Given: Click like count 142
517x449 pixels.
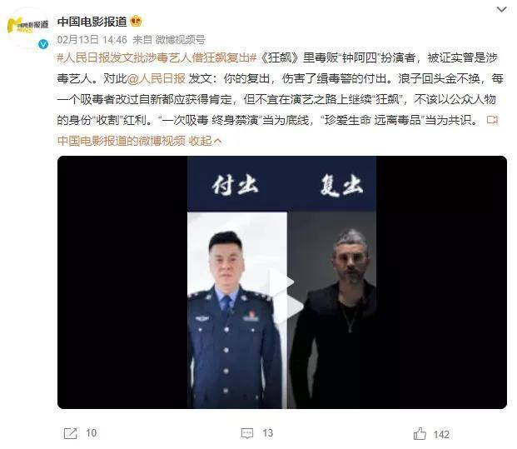Looking at the screenshot, I should 441,435.
